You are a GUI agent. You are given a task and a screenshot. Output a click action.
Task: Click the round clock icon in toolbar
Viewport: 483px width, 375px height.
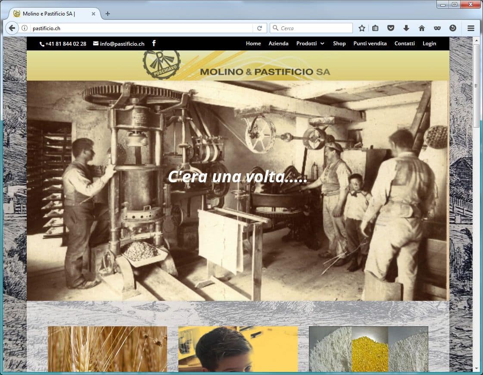452,28
